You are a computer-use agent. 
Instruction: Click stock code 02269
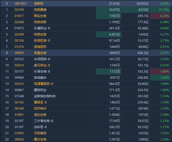(x=19, y=34)
